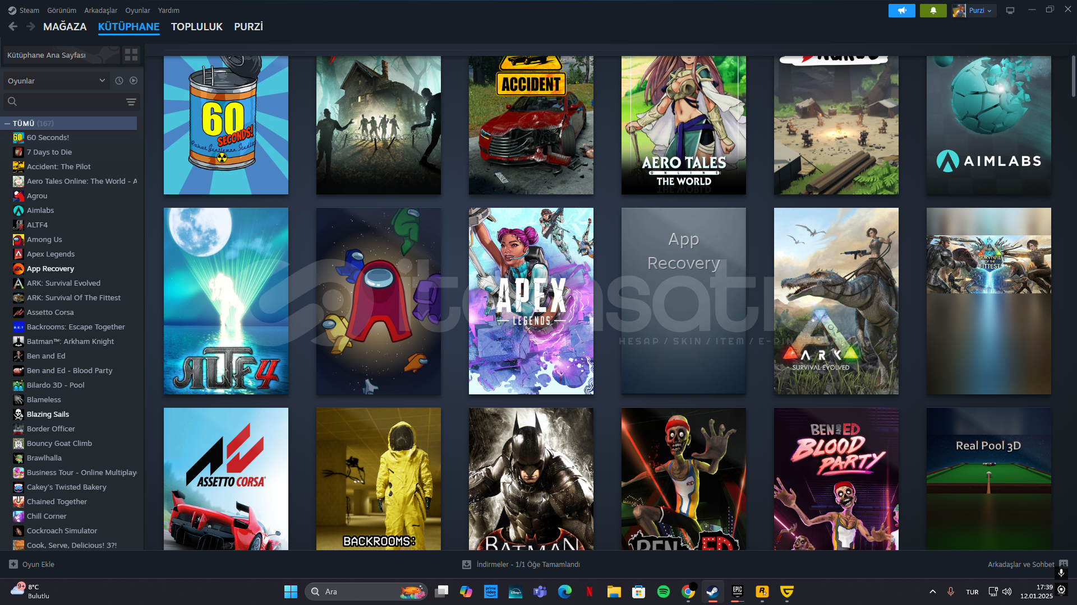This screenshot has height=605, width=1077.
Task: Open İndirmeler download status link
Action: (x=527, y=564)
